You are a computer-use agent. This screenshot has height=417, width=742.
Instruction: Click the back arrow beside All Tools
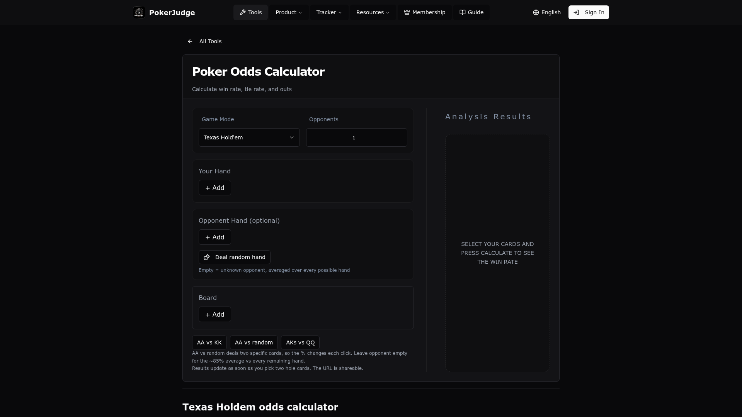coord(190,41)
